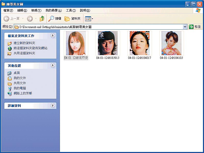Click the new folder icon in tasks
Image resolution: width=204 pixels, height=153 pixels.
click(10, 43)
